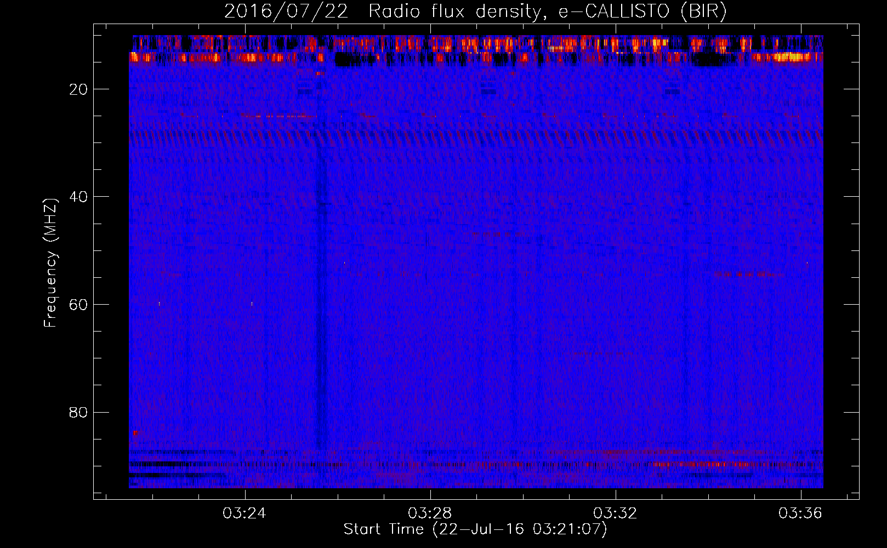Click the 80 MHz frequency tick label
This screenshot has width=887, height=548.
(x=79, y=412)
